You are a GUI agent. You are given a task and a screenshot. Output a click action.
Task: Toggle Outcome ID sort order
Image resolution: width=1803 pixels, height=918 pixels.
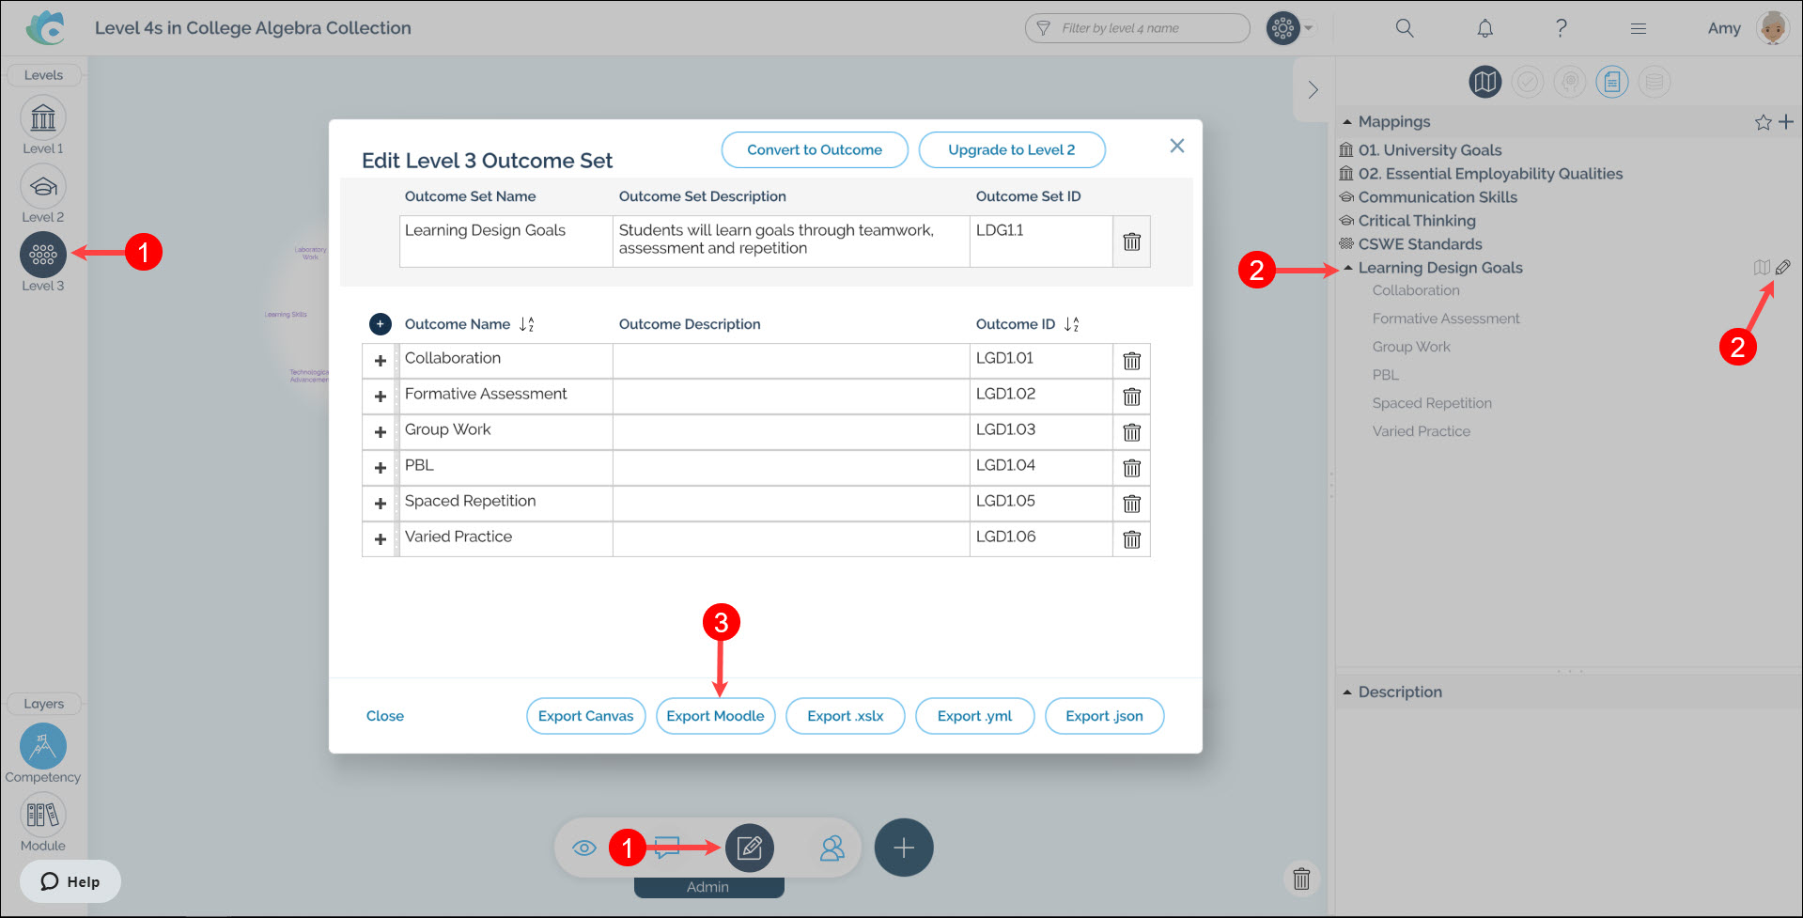[x=1072, y=324]
